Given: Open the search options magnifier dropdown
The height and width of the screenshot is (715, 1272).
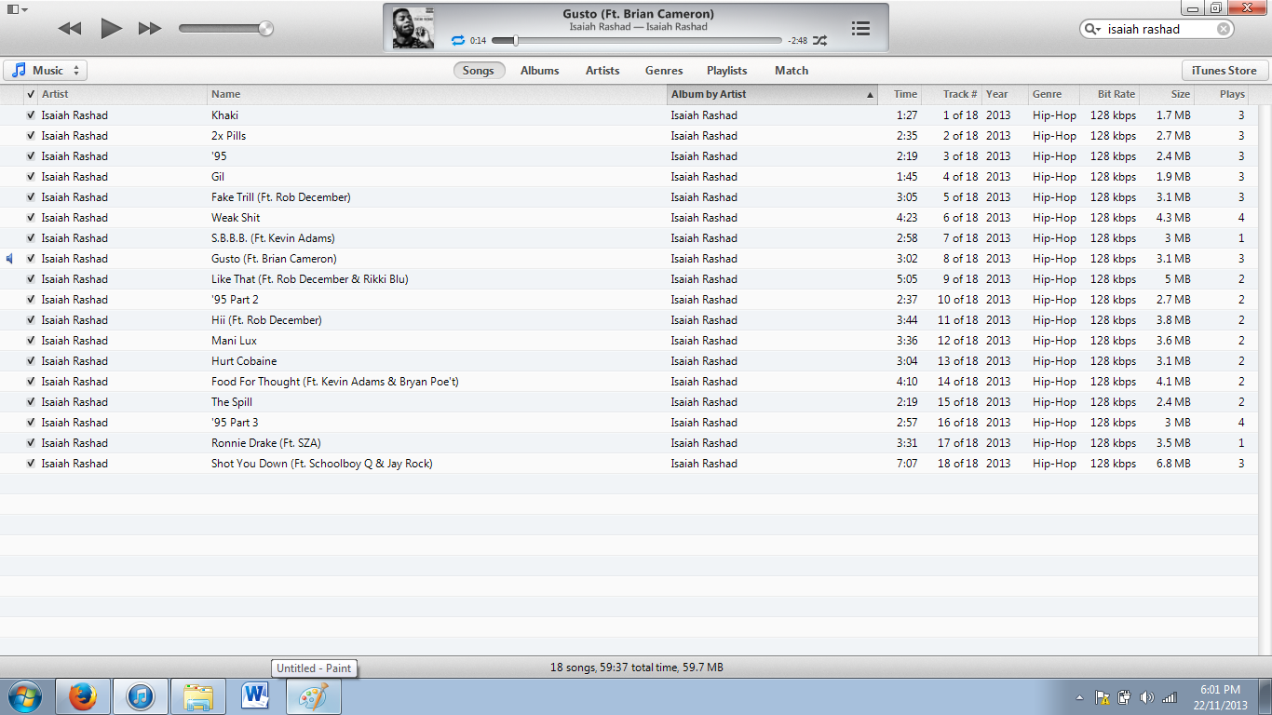Looking at the screenshot, I should click(1092, 29).
